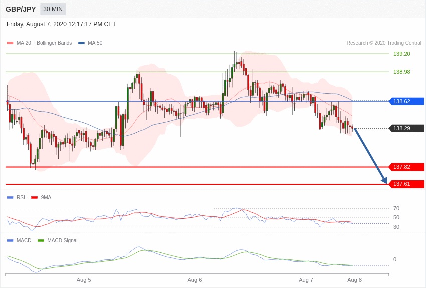Click the RSI 30 level label

[396, 227]
